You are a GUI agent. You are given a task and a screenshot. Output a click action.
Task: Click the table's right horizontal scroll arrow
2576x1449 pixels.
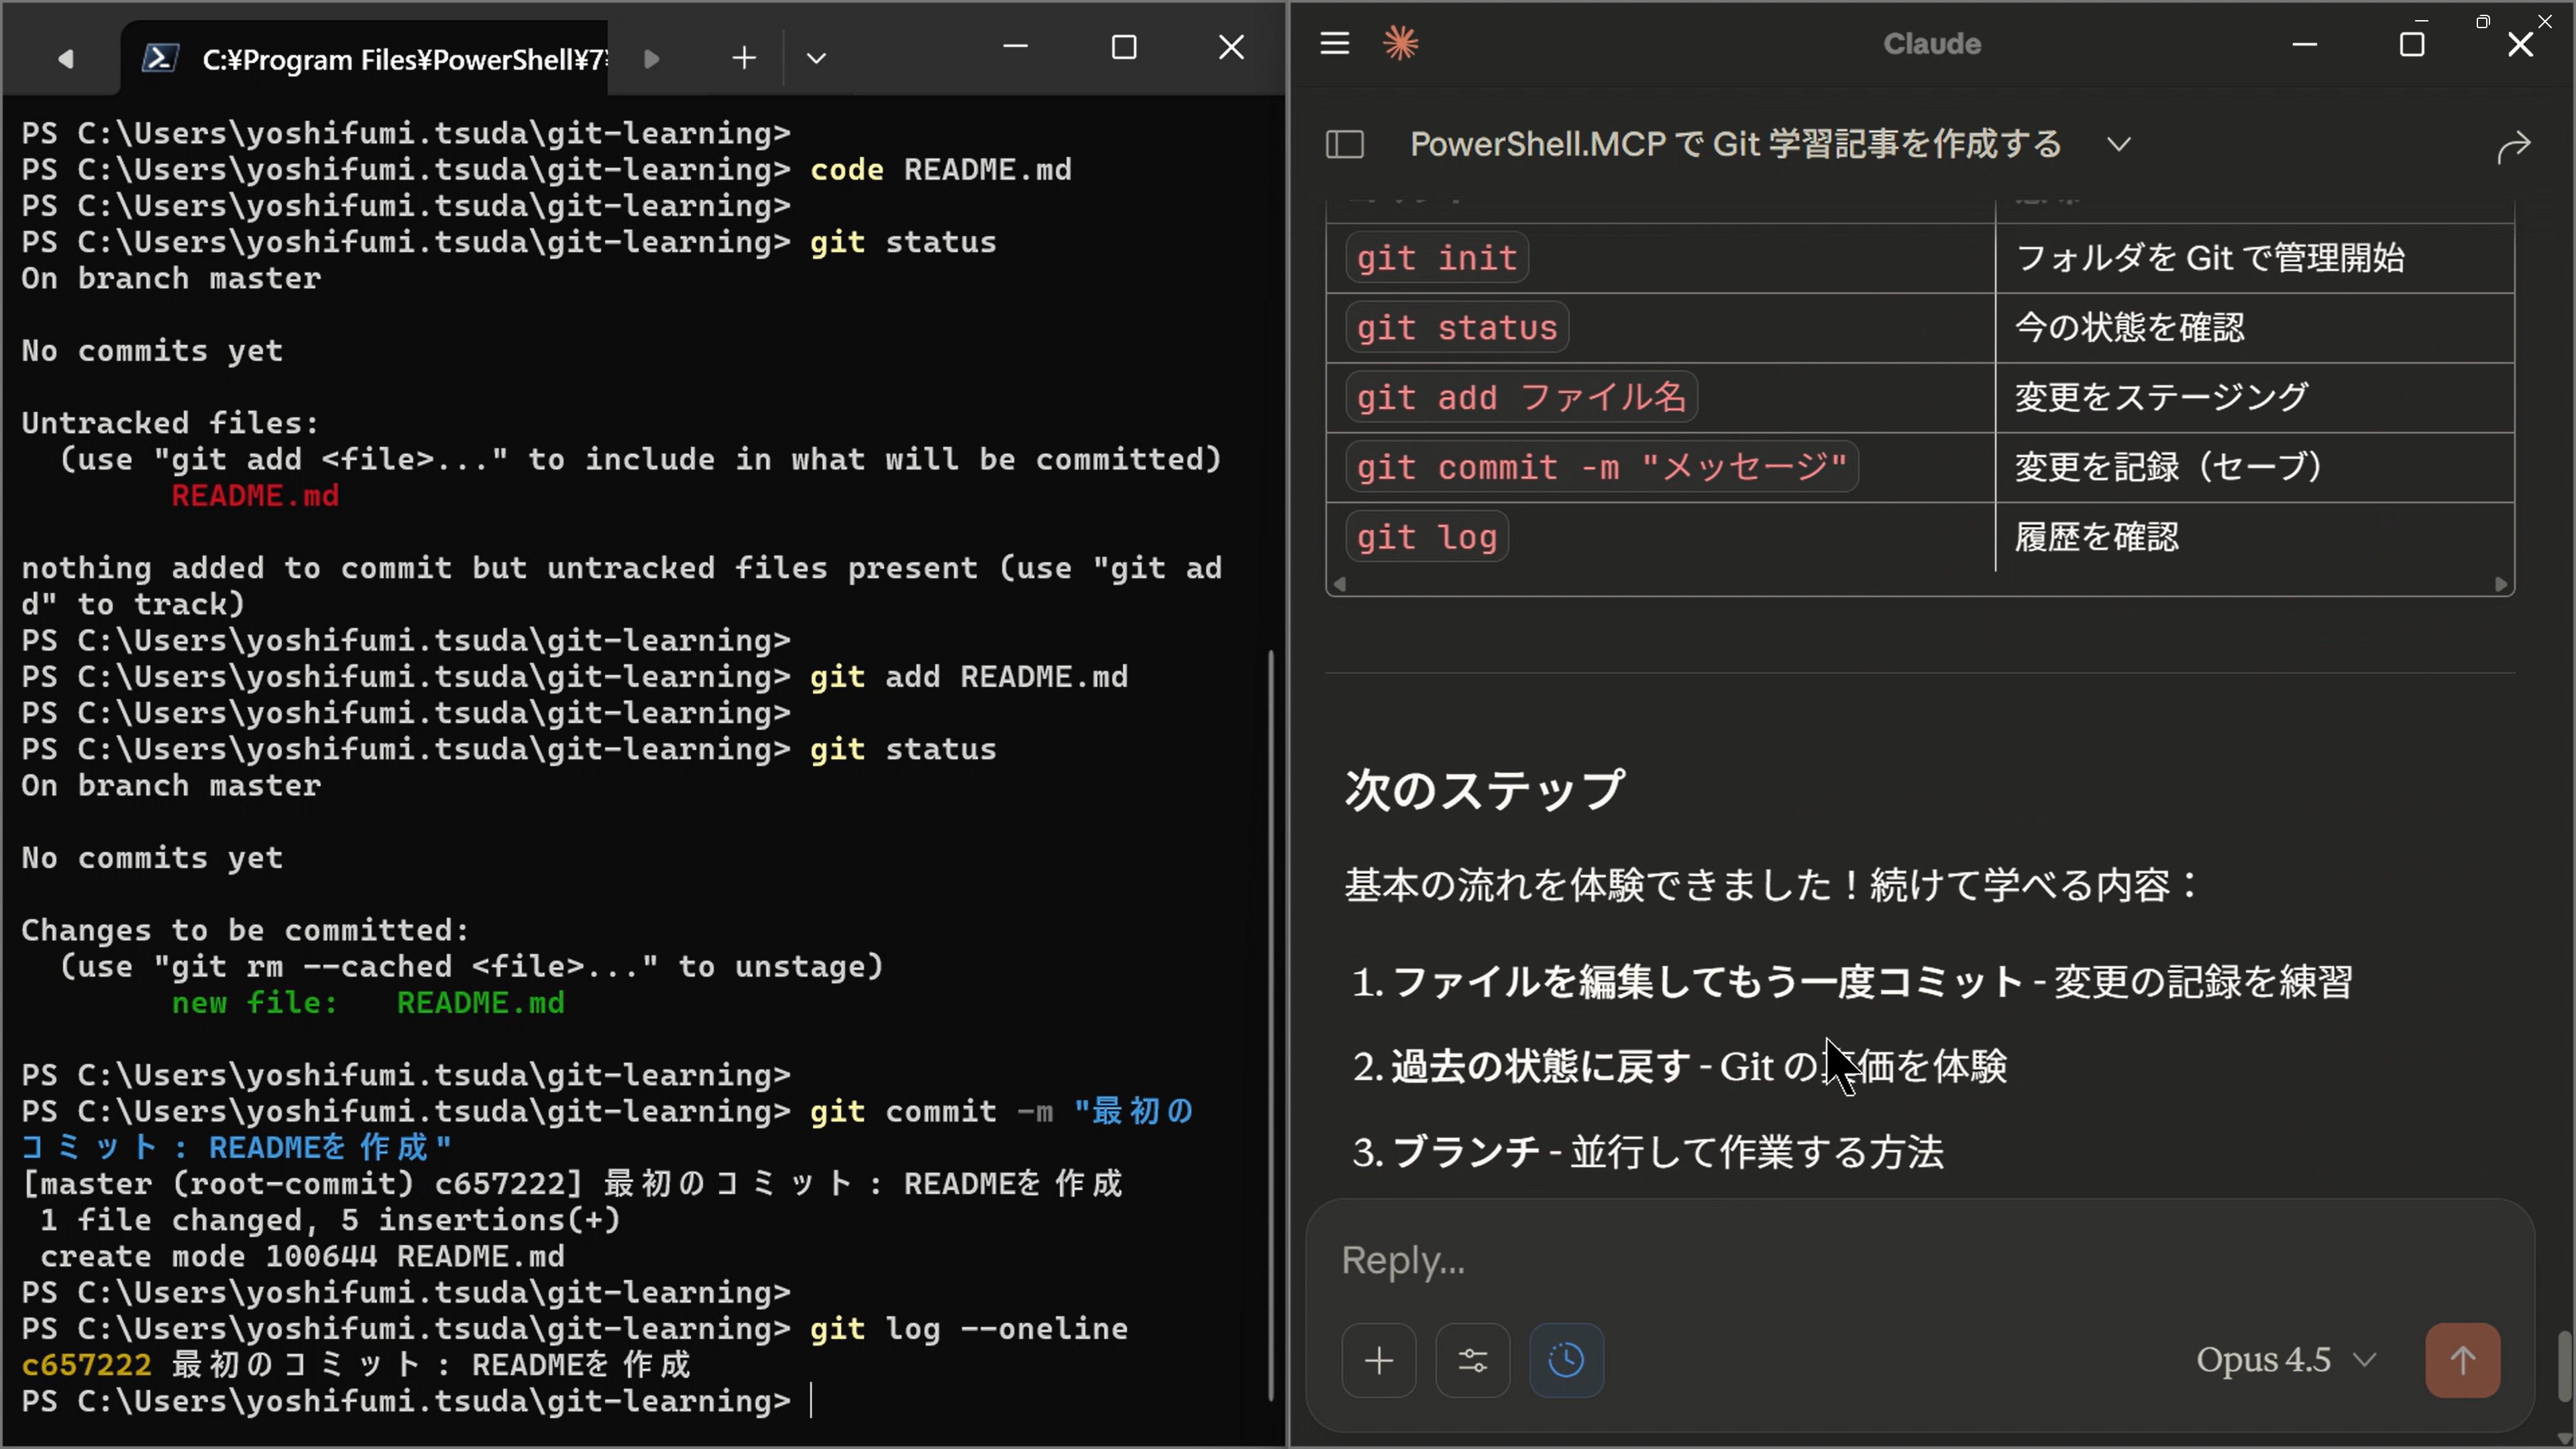coord(2501,584)
